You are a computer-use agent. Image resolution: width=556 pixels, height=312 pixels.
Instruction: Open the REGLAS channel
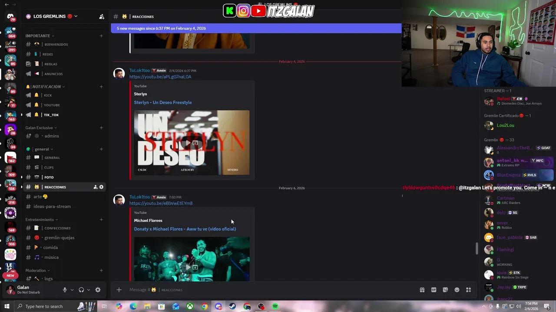coord(50,64)
